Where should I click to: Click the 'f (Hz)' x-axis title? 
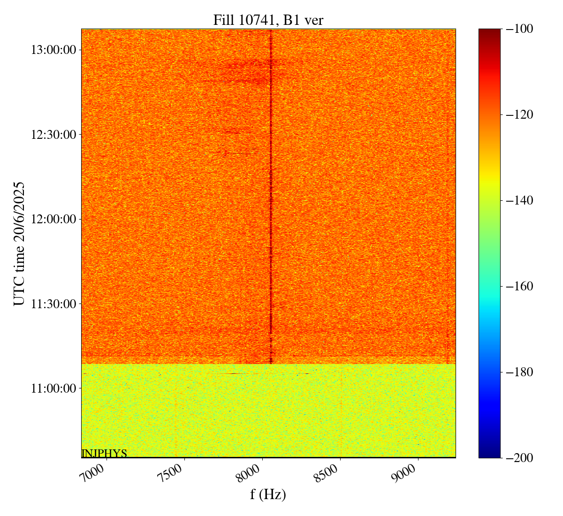[268, 494]
